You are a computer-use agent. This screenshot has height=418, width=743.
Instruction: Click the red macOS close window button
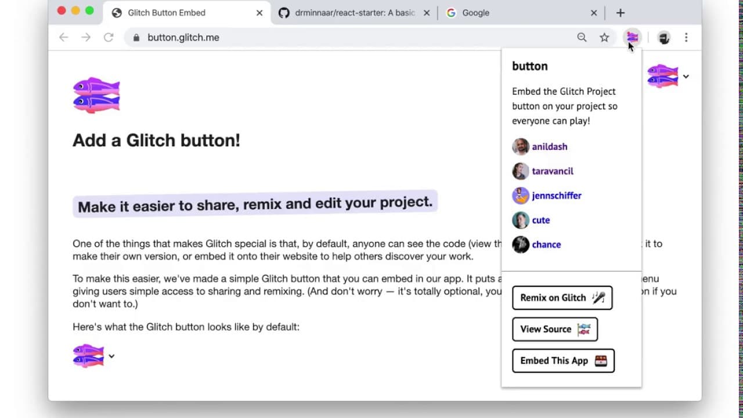pyautogui.click(x=62, y=10)
